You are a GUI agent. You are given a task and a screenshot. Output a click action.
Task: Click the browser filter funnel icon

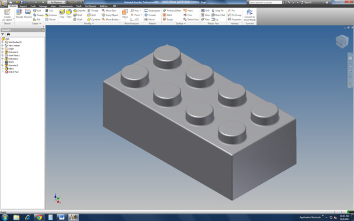3,34
